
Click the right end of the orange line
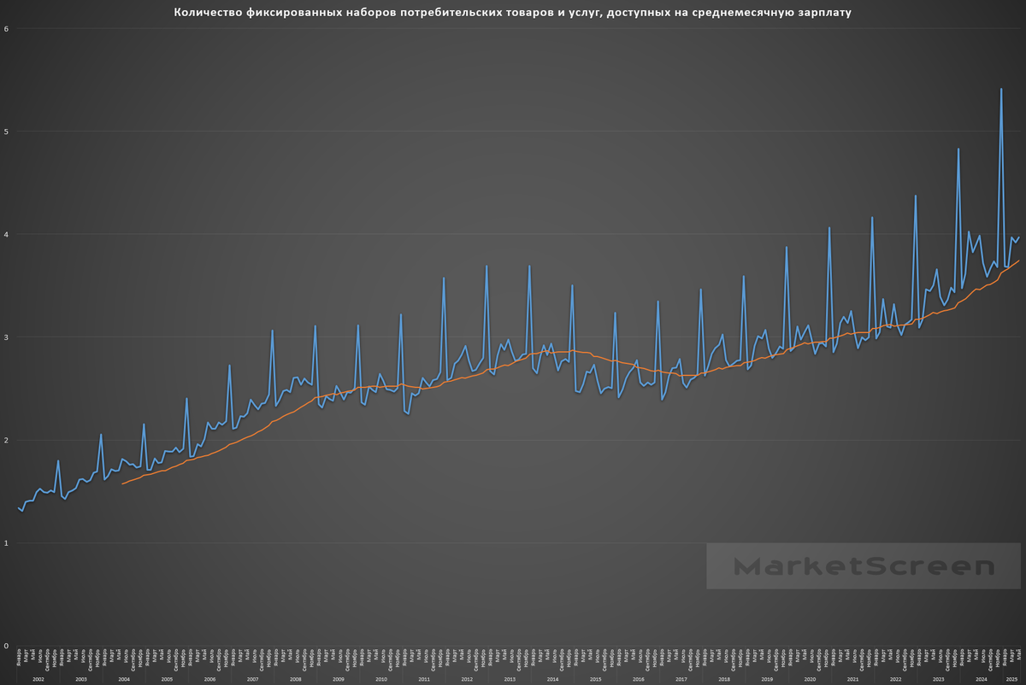1019,261
